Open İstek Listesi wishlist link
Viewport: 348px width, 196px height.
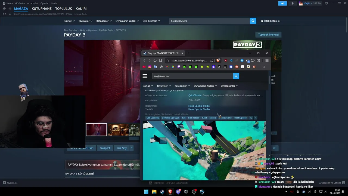click(271, 21)
